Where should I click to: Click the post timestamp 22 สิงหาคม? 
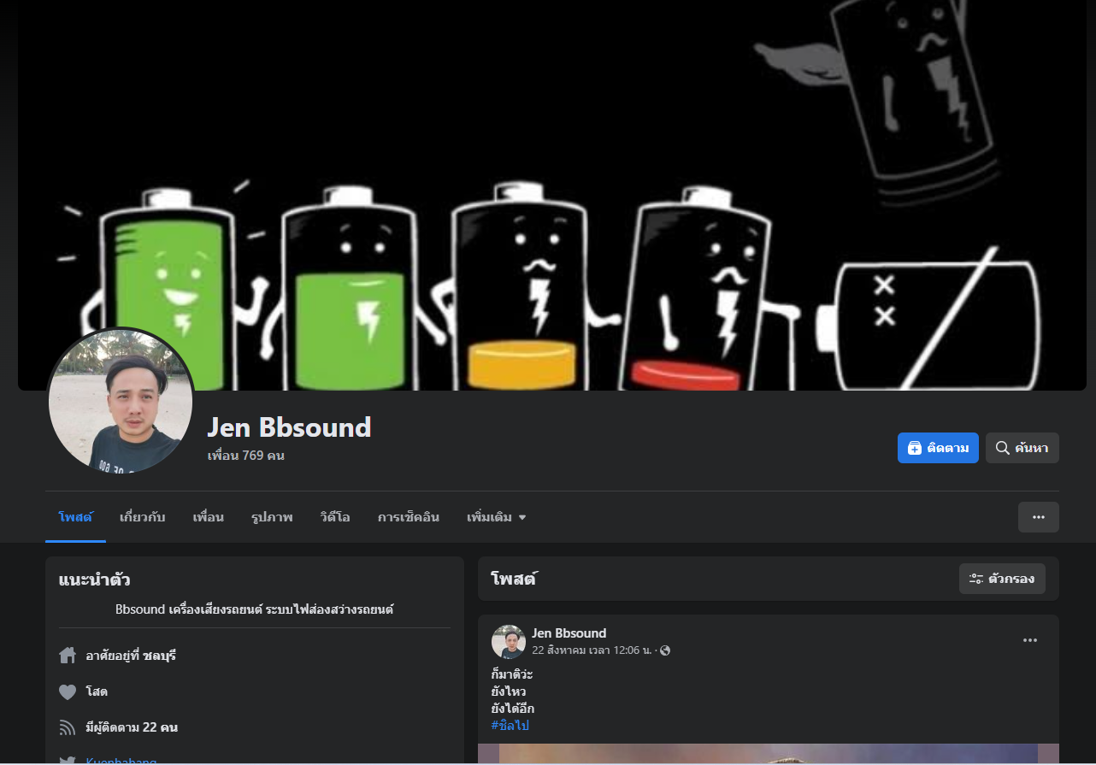591,650
